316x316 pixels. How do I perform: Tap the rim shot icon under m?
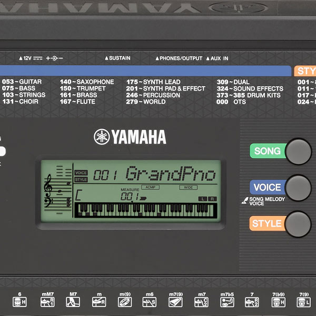coord(99,302)
